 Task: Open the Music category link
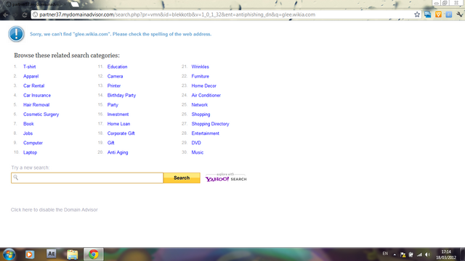[198, 152]
